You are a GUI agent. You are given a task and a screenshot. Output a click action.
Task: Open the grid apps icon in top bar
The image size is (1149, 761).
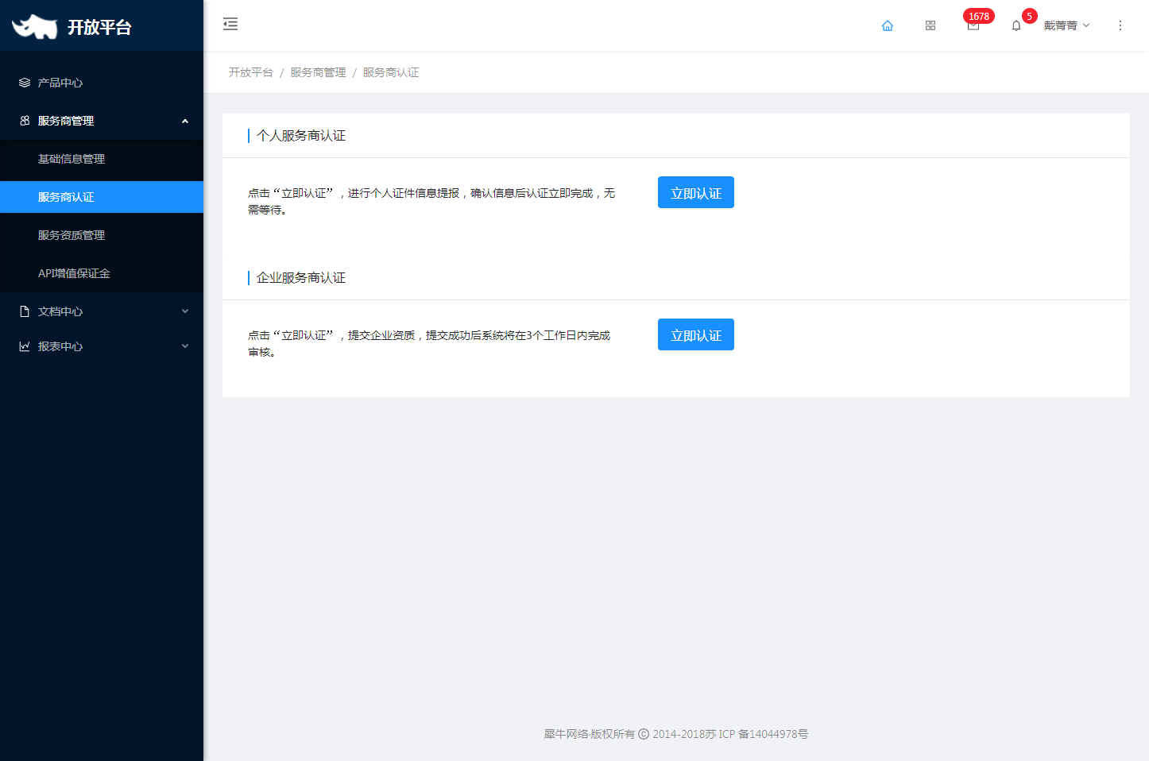coord(930,25)
